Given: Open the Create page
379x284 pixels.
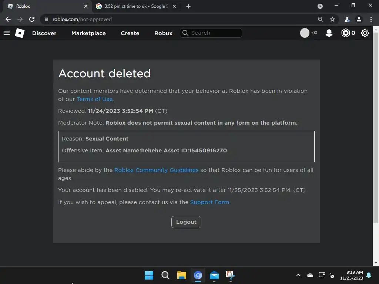Looking at the screenshot, I should pyautogui.click(x=130, y=33).
